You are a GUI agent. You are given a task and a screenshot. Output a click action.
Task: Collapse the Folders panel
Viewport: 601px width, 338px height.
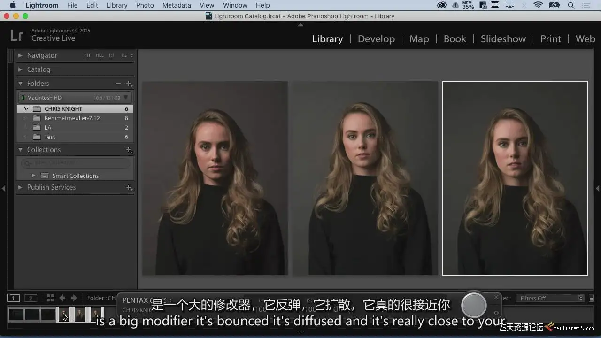click(x=20, y=84)
